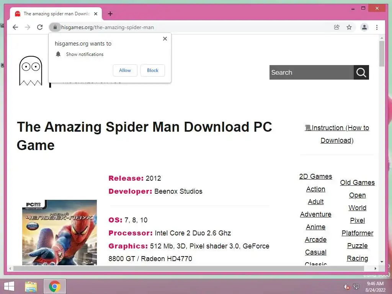392x294 pixels.
Task: Click the muted volume tray icon
Action: [347, 287]
